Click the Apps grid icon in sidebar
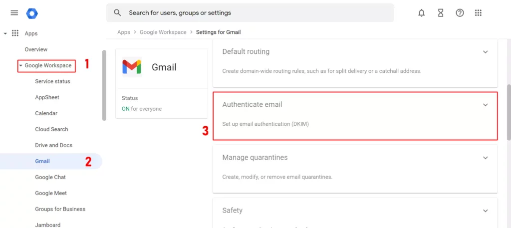The image size is (511, 228). click(15, 33)
